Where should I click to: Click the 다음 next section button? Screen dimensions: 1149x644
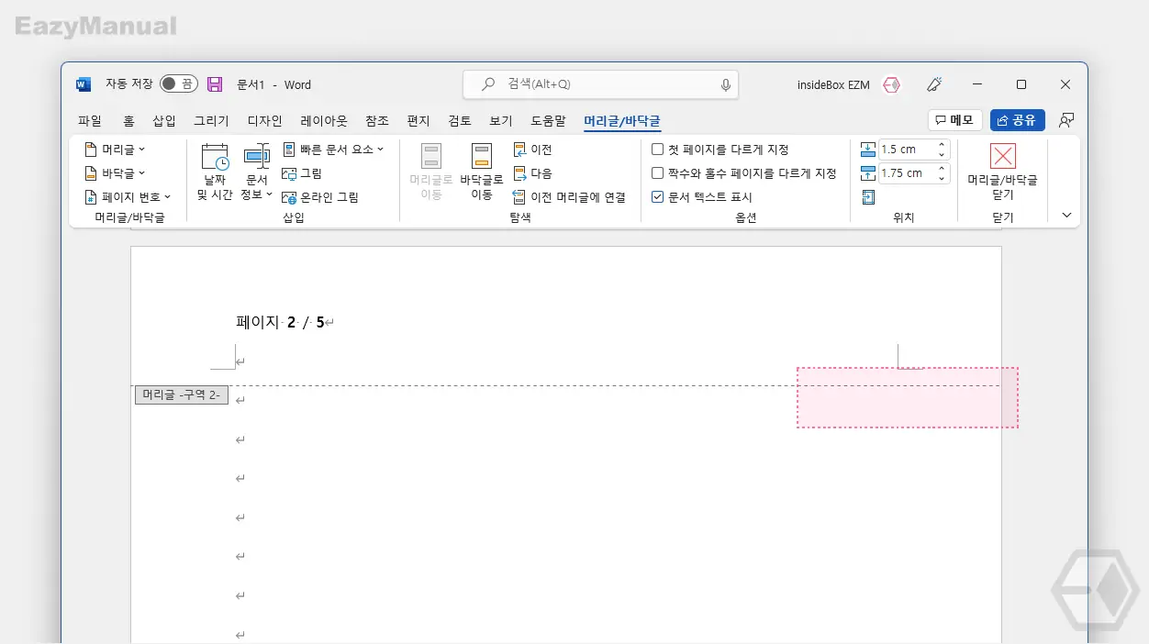[x=532, y=172]
